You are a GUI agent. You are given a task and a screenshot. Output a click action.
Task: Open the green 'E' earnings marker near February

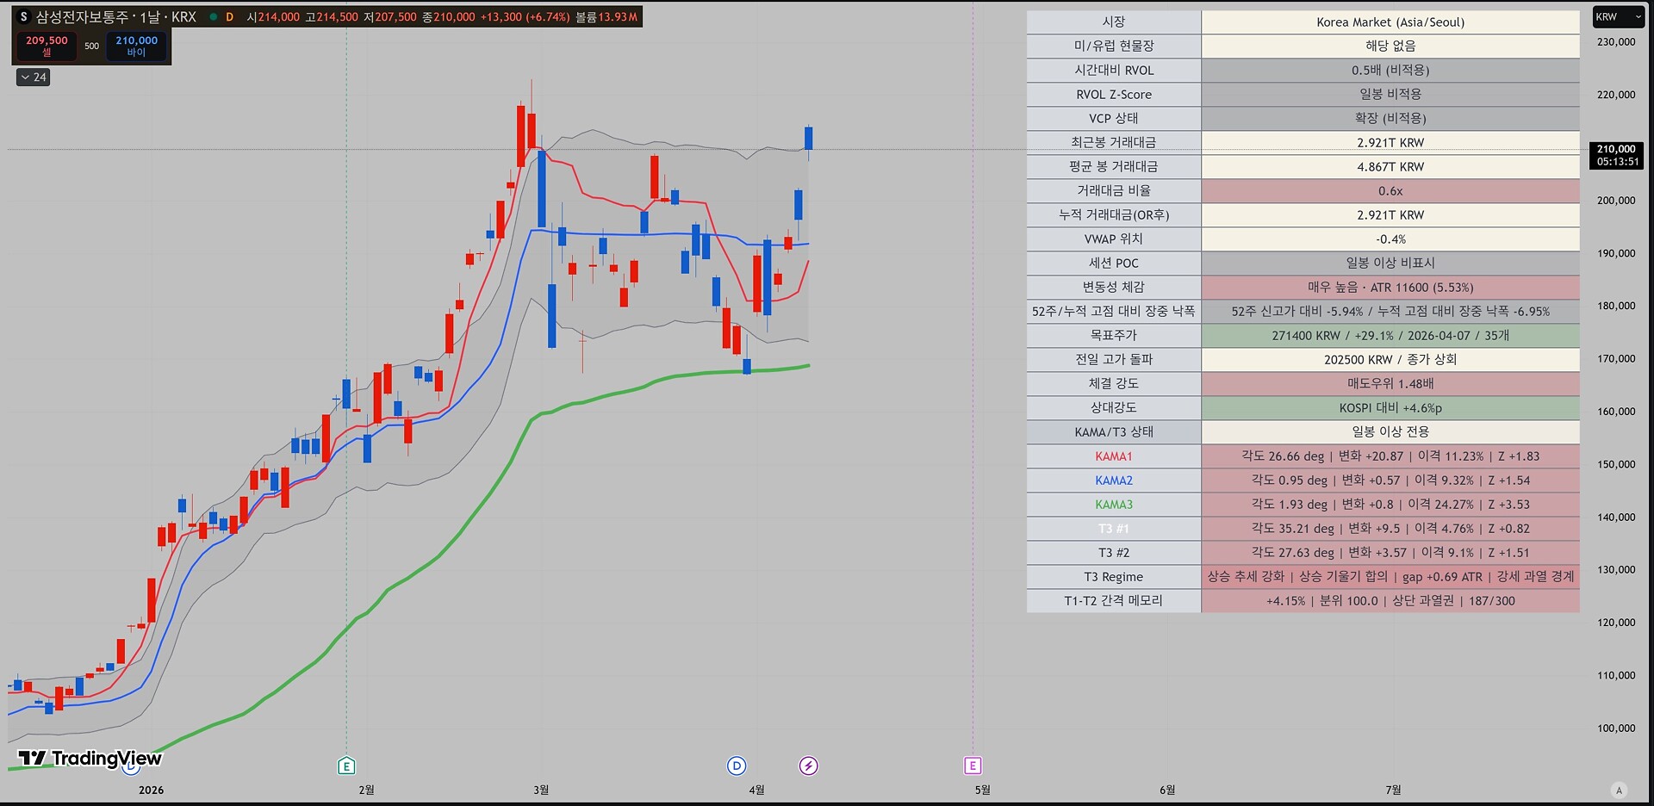346,766
